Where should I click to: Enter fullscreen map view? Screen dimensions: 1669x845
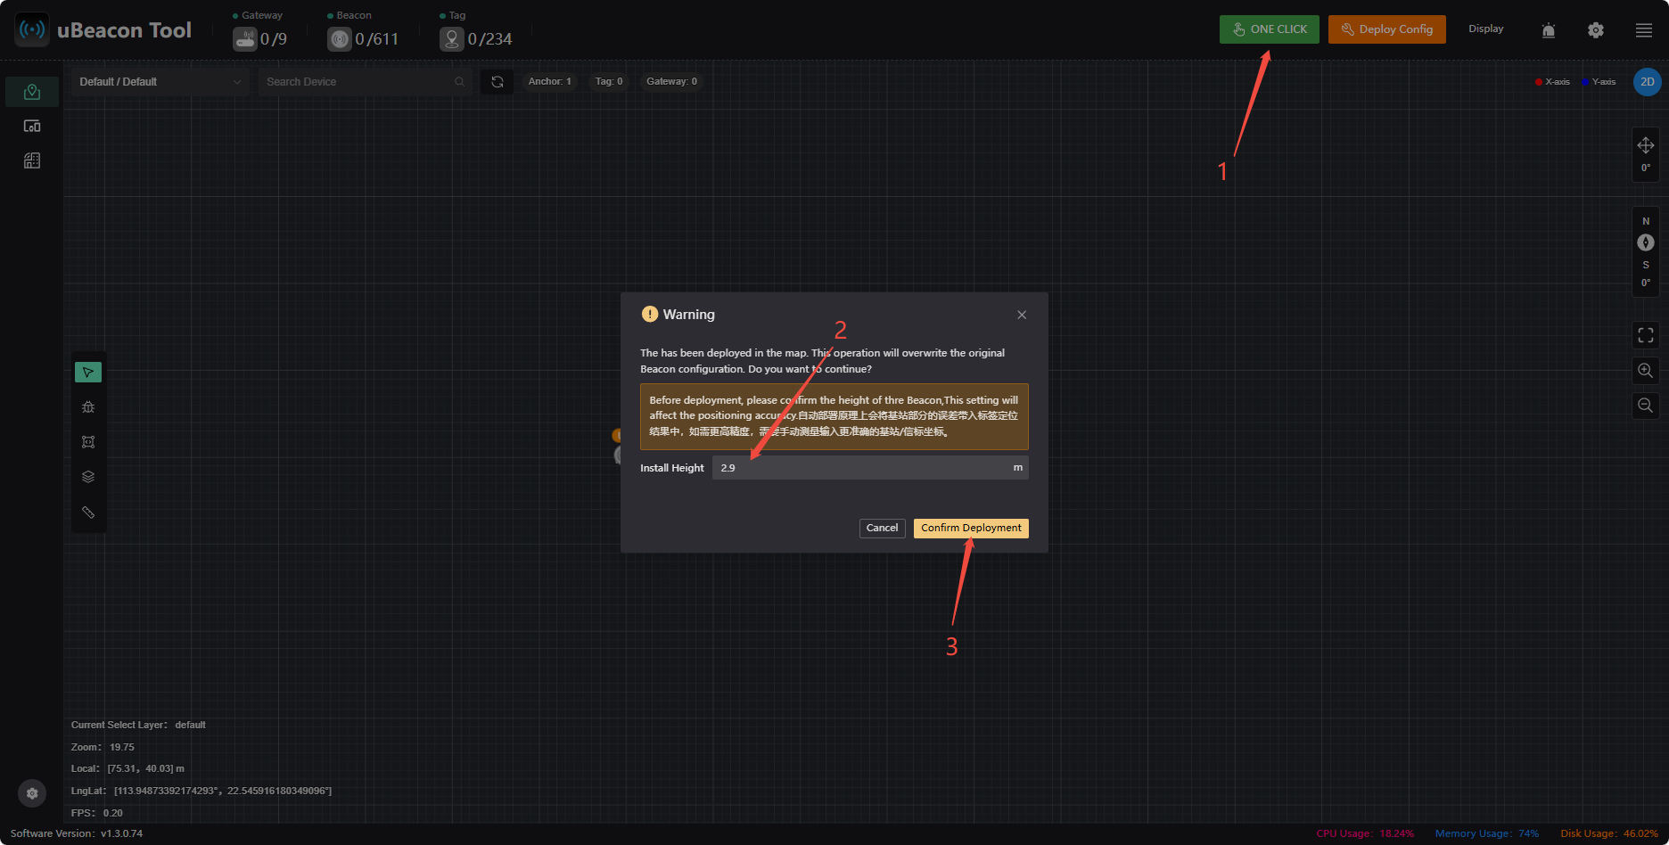tap(1646, 335)
